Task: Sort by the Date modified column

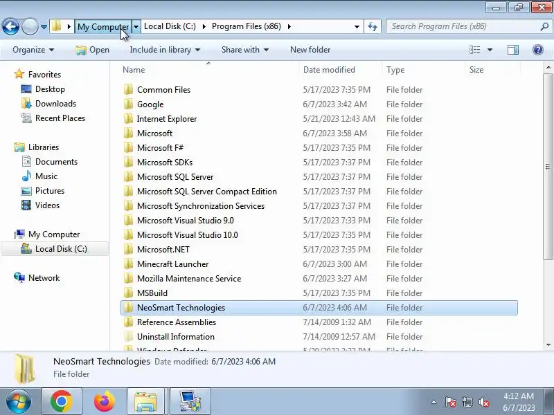Action: (340, 70)
